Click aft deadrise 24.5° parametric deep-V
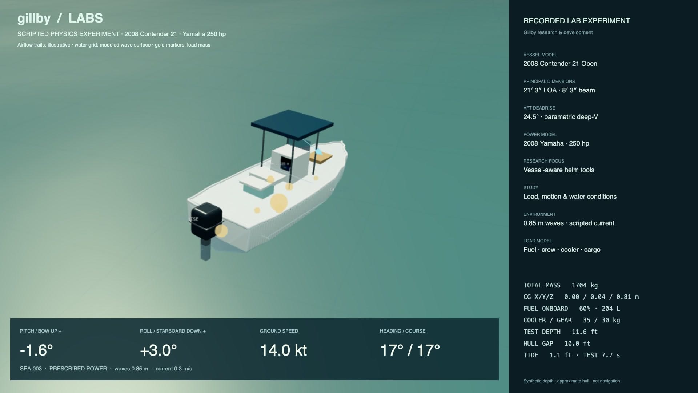The width and height of the screenshot is (698, 393). [x=561, y=117]
